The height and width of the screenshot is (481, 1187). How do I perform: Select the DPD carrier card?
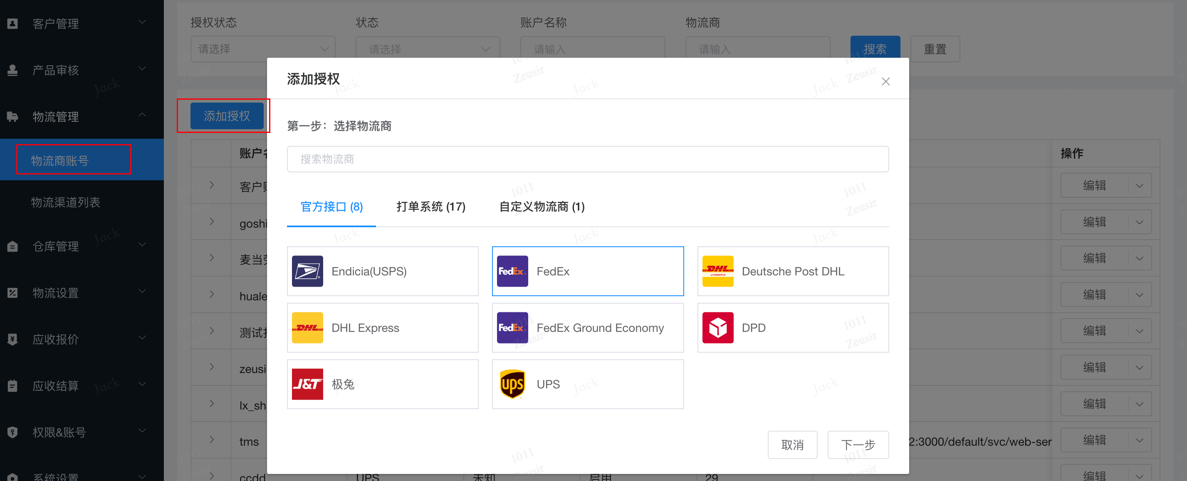point(793,328)
